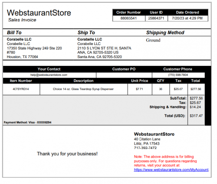This screenshot has width=217, height=184.
Task: Select 'Houston, TX 77064' line
Action: click(23, 57)
